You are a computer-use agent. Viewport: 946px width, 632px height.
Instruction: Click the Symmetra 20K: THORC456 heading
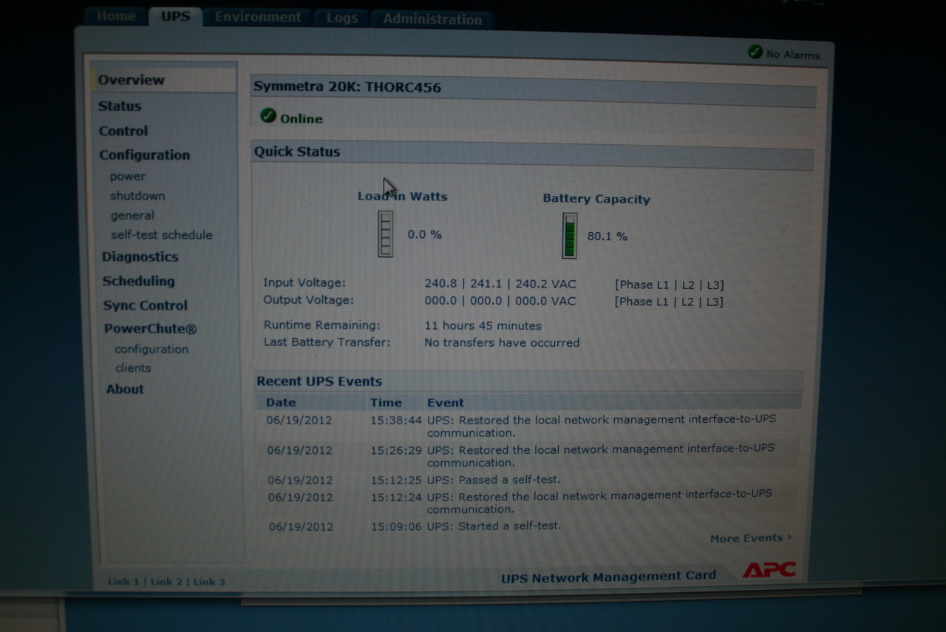347,87
